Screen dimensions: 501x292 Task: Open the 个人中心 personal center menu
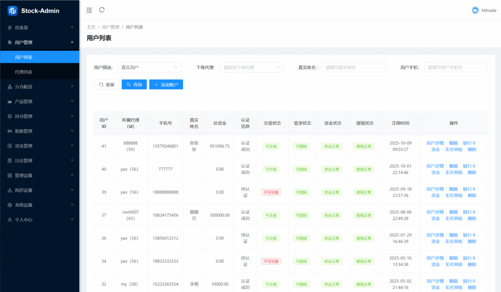click(x=39, y=220)
